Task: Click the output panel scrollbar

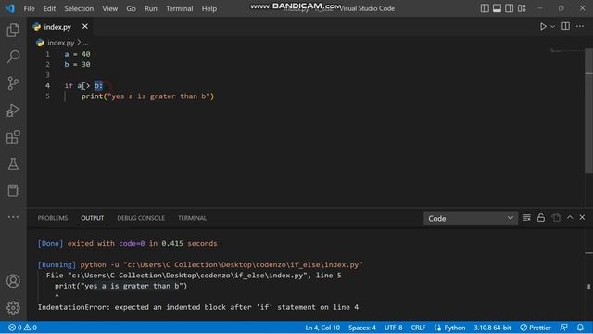Action: point(589,287)
